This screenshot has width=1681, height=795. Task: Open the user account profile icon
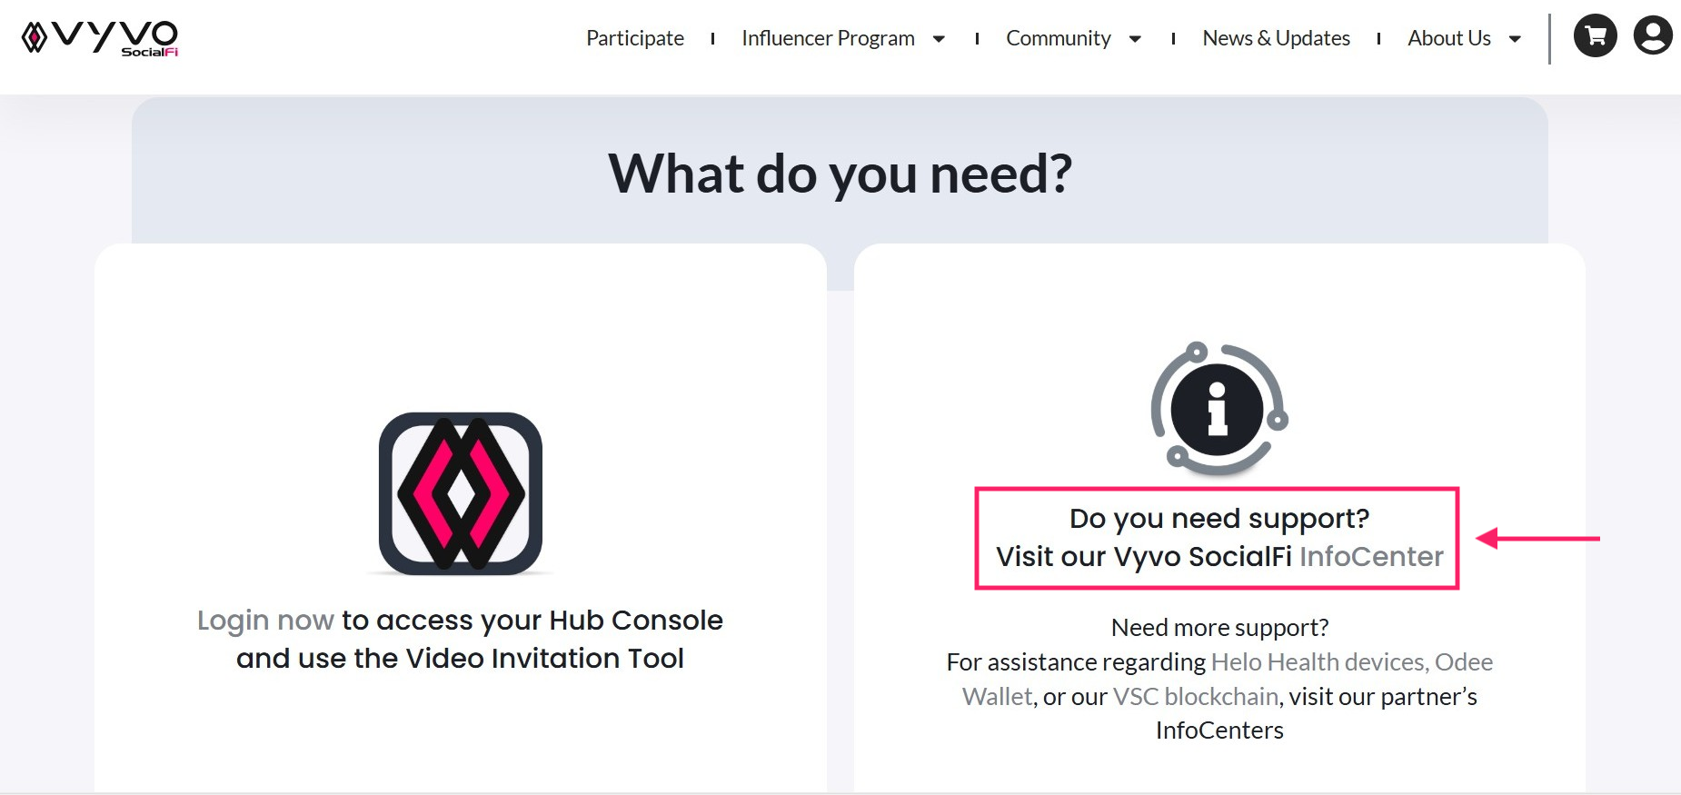pos(1653,36)
